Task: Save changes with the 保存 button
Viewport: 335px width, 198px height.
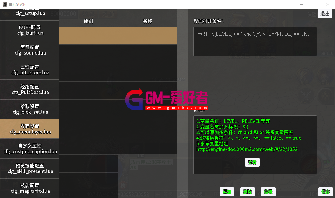Action: [325, 192]
